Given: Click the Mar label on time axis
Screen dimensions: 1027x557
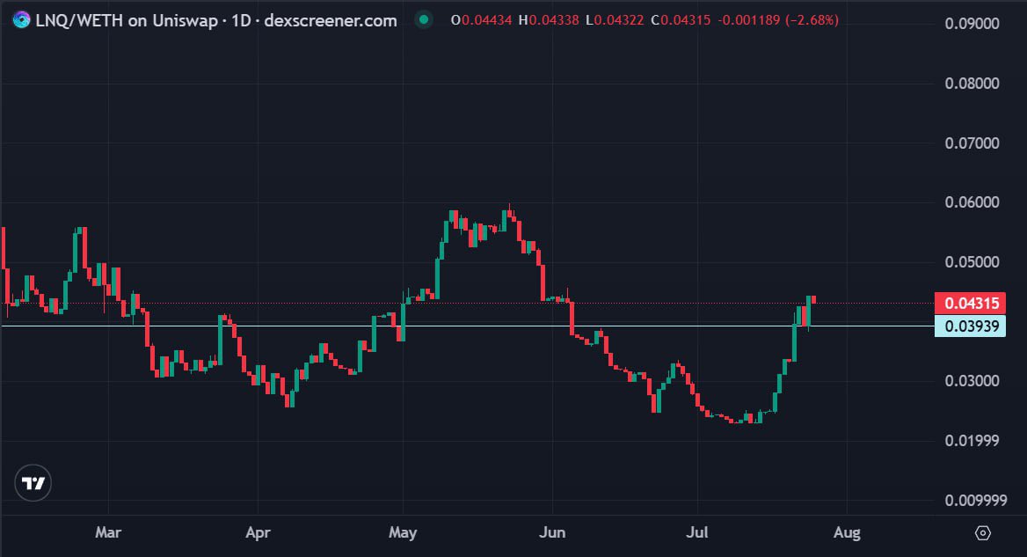Looking at the screenshot, I should click(x=108, y=532).
